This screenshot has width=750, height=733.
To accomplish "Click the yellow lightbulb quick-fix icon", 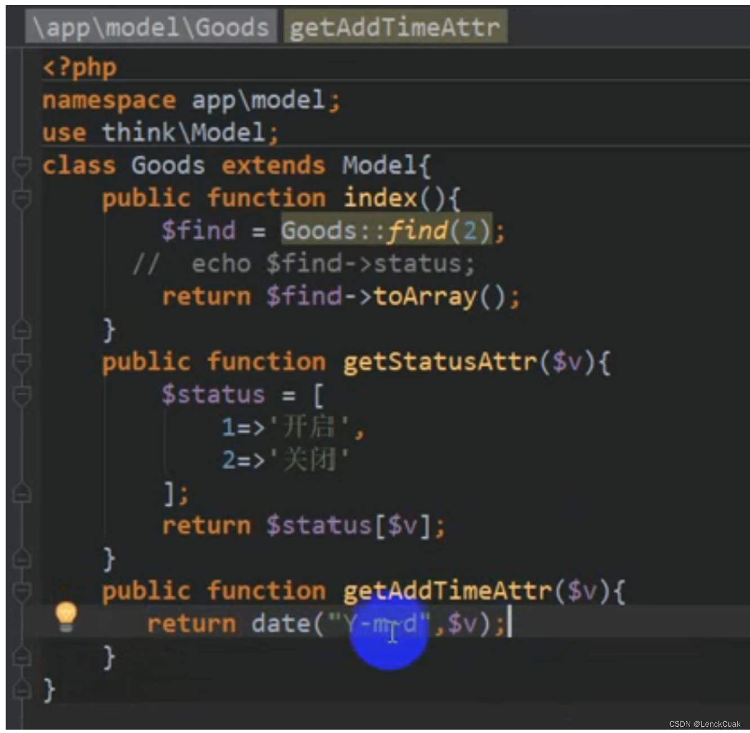I will tap(66, 616).
